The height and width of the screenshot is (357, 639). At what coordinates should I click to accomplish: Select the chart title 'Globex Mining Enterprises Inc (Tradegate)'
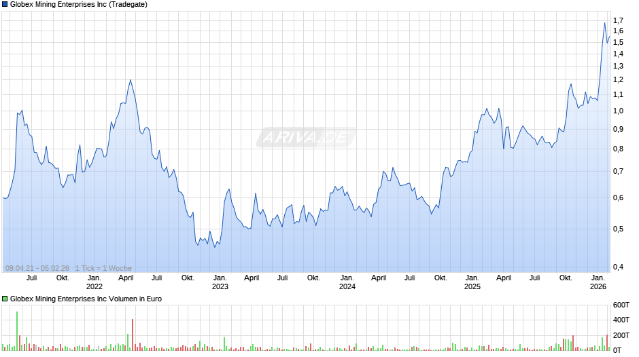pyautogui.click(x=79, y=5)
